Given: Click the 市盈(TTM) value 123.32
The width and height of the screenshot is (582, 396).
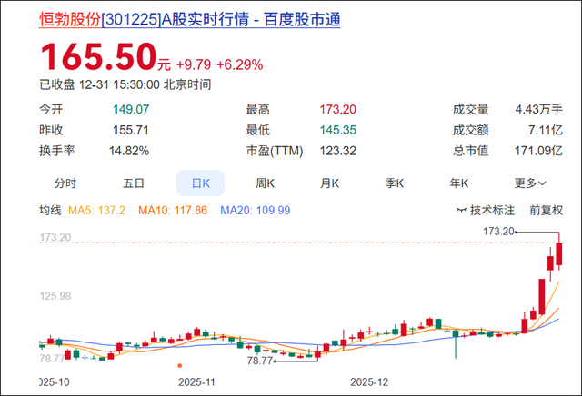Looking at the screenshot, I should pos(337,151).
